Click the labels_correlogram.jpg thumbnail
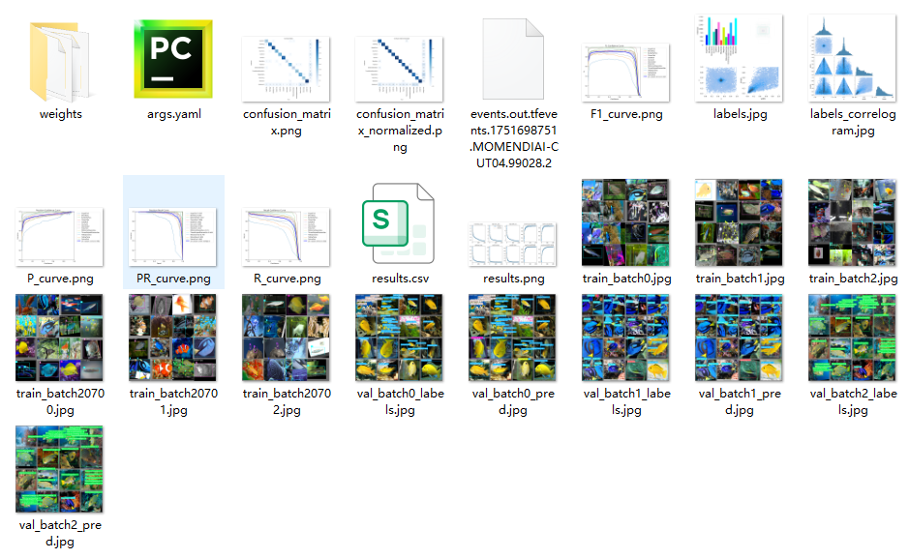 click(852, 58)
